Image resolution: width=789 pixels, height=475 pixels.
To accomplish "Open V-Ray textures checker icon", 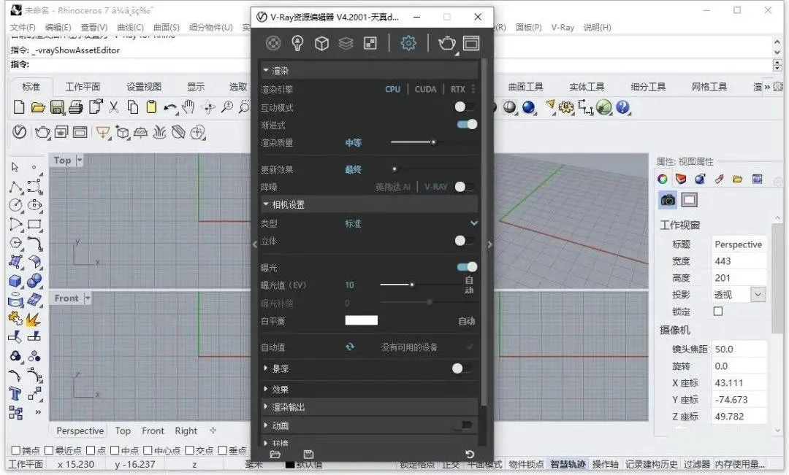I will [x=370, y=43].
